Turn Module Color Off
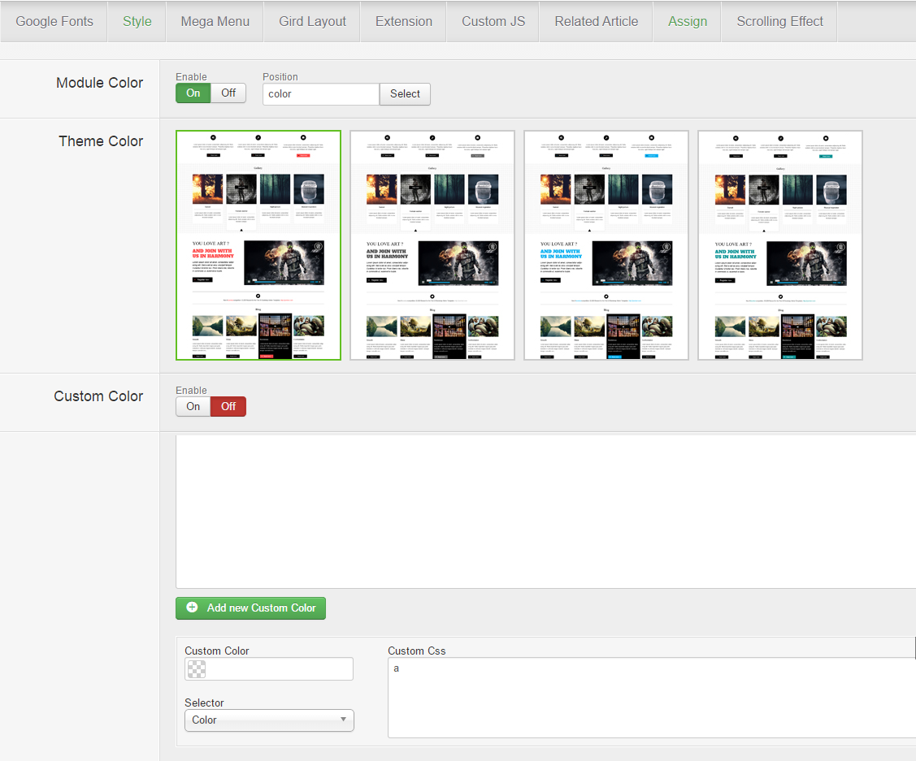 pyautogui.click(x=228, y=93)
